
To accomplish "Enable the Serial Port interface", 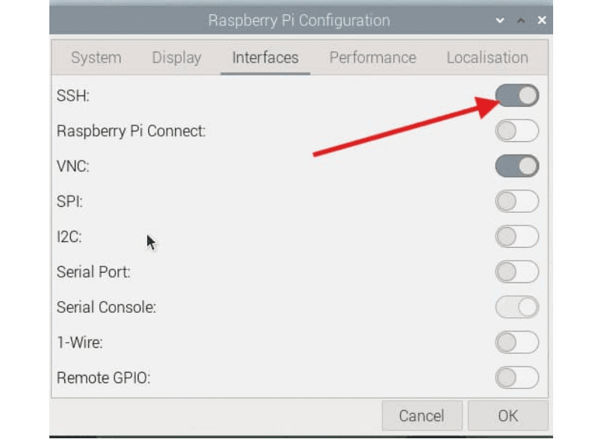I will 517,272.
